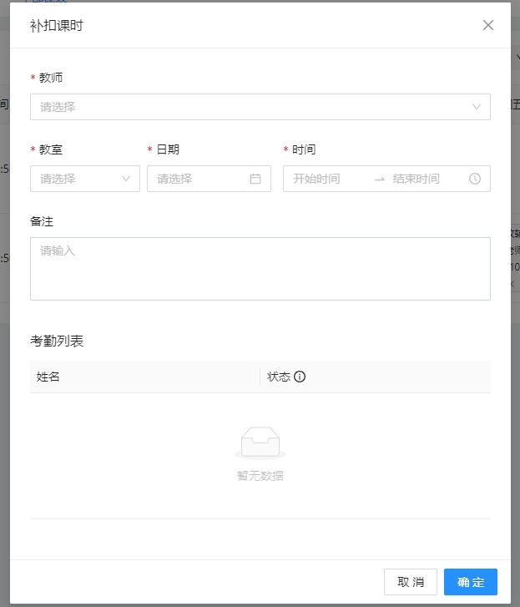Click the clock icon in the 时间 field
Viewport: 520px width, 607px height.
475,179
